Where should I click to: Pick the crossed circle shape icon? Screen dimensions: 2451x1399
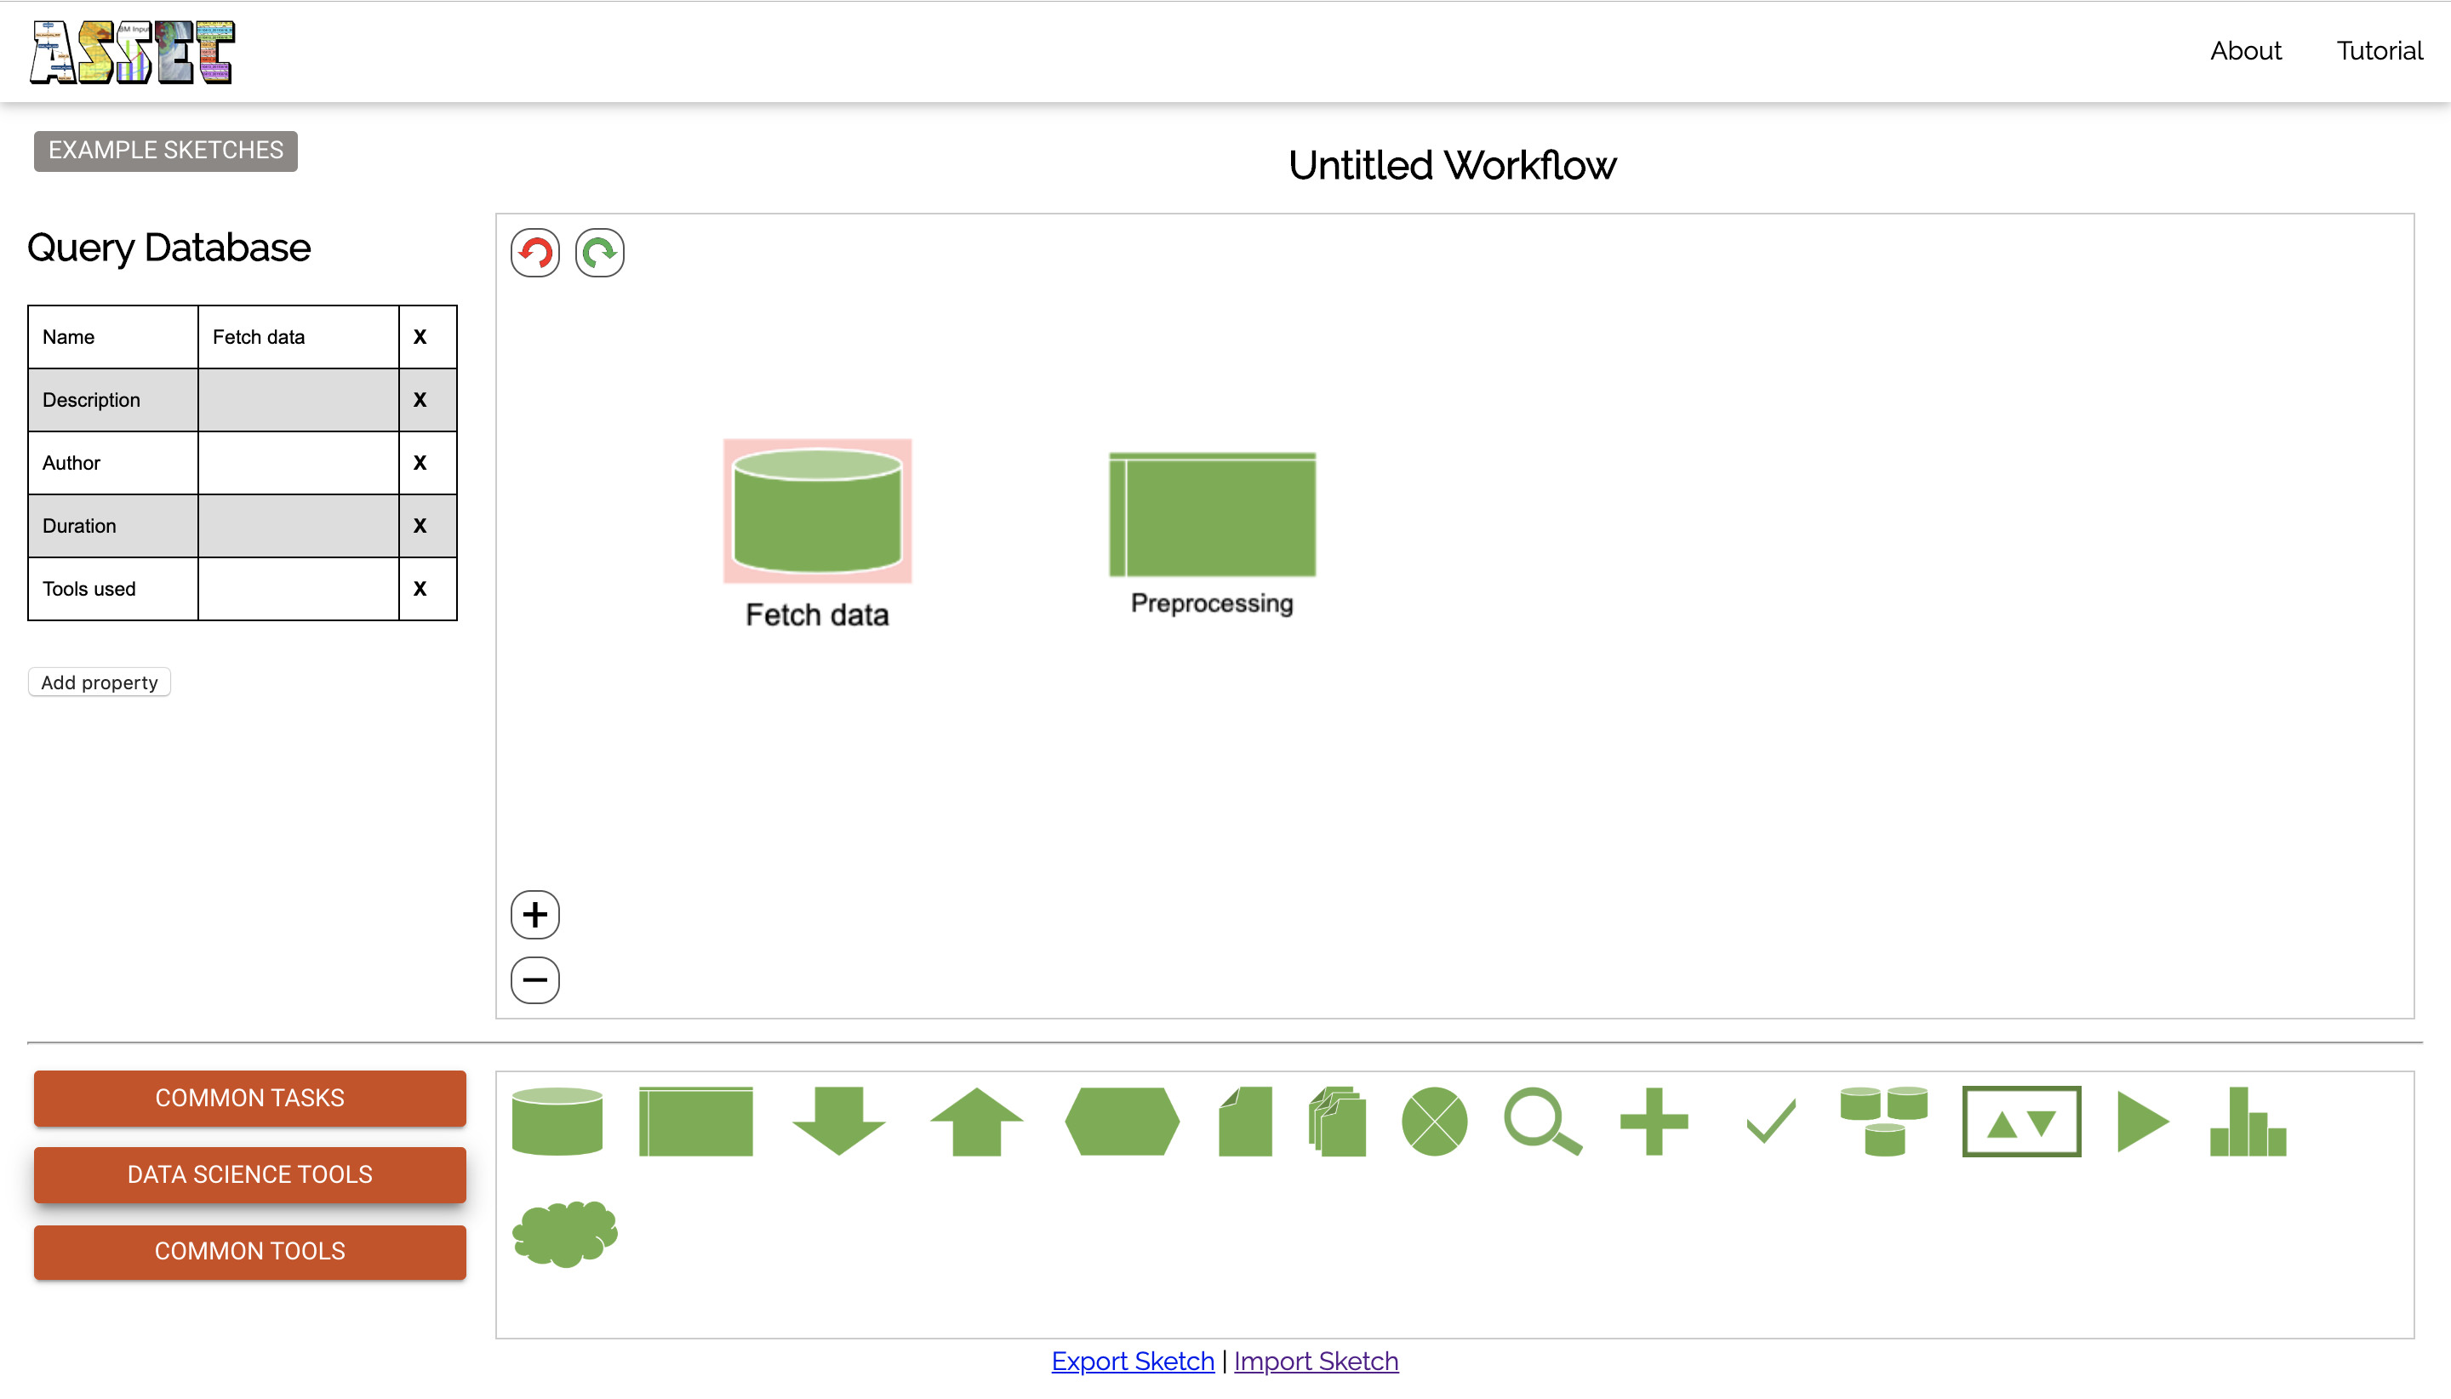tap(1435, 1122)
